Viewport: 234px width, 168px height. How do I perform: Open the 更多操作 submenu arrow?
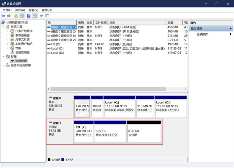(x=231, y=34)
